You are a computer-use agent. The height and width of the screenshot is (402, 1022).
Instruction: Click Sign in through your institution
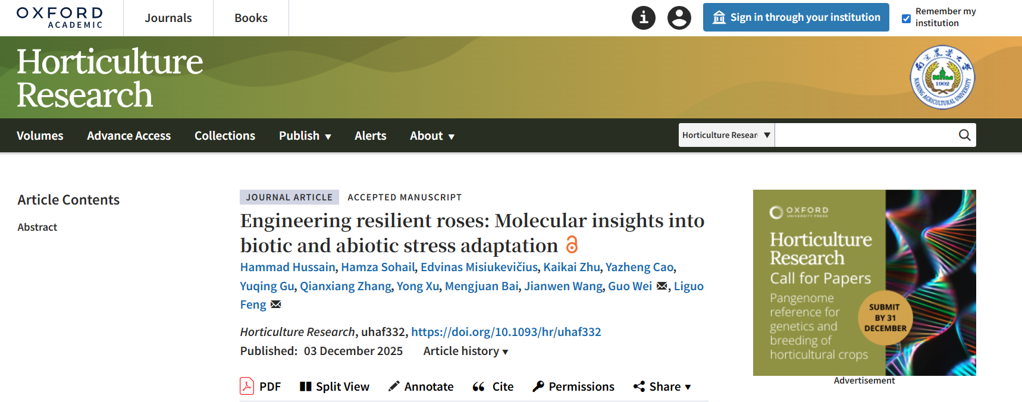795,17
